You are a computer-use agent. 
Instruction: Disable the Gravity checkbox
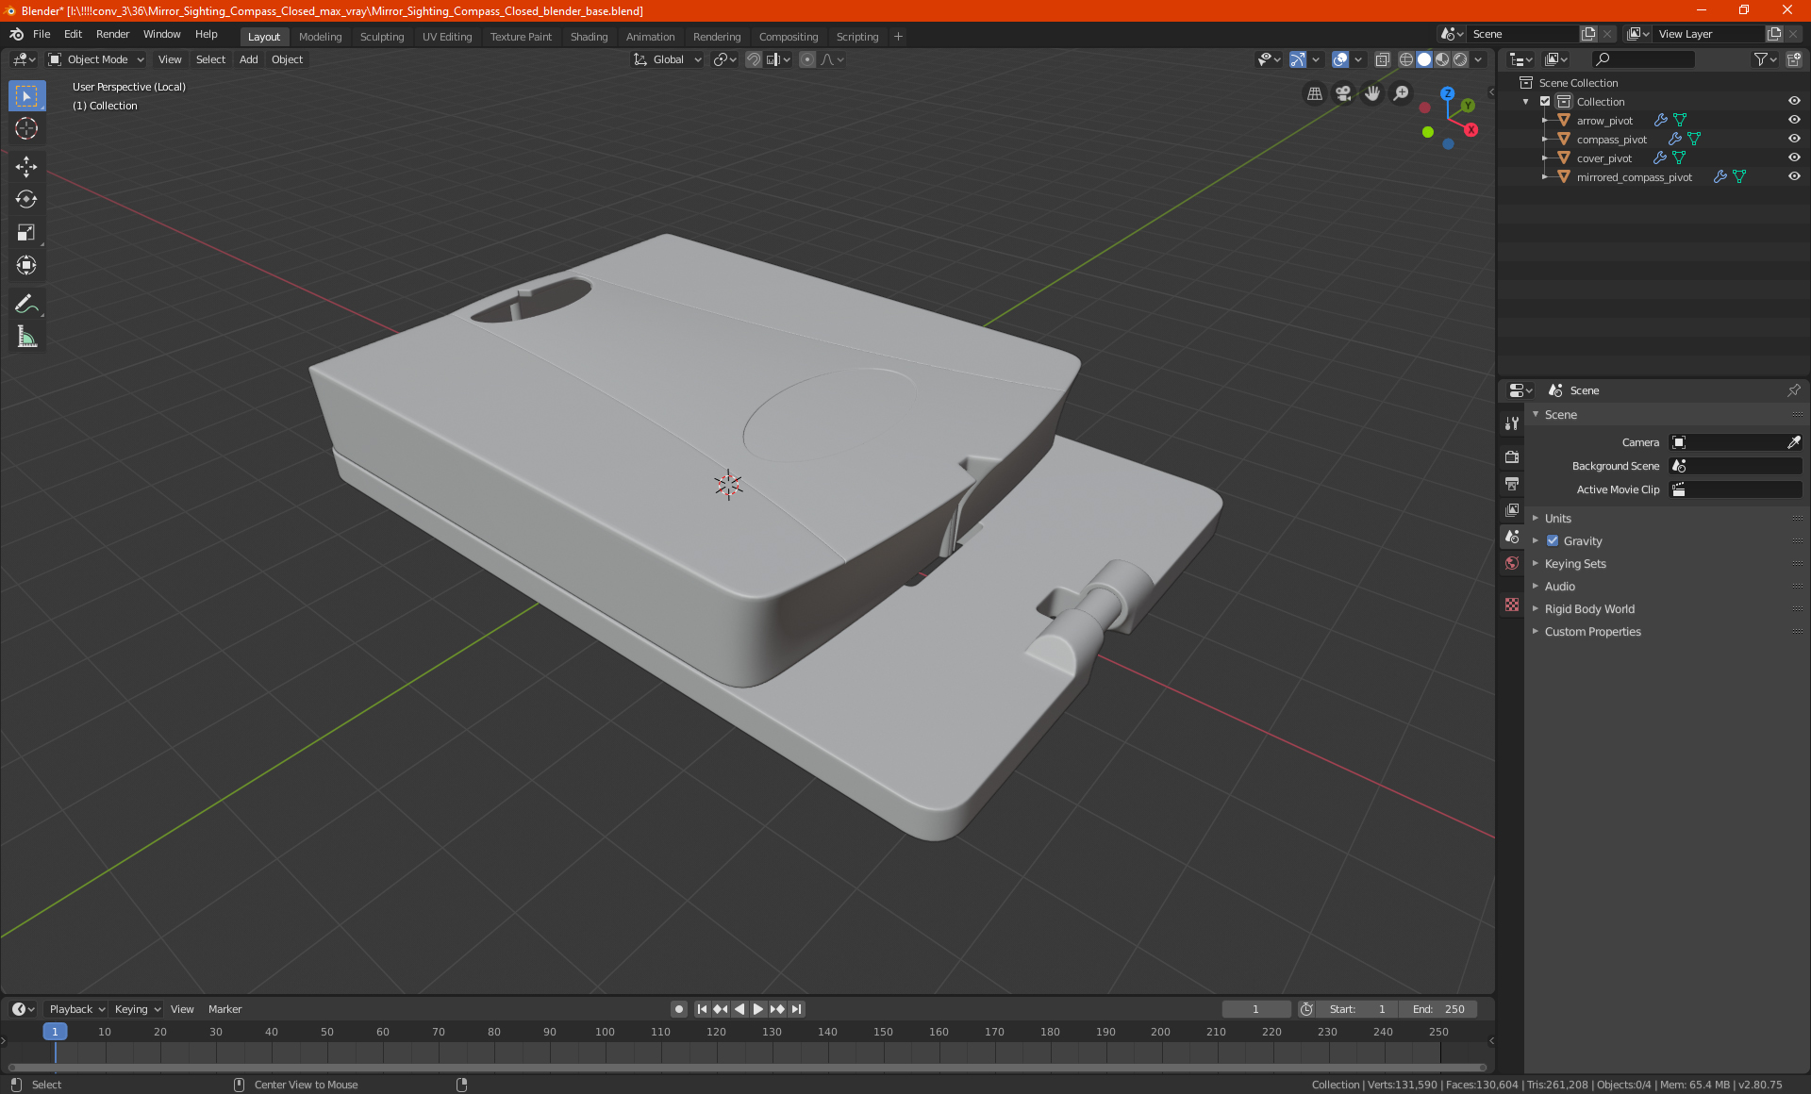pyautogui.click(x=1553, y=541)
